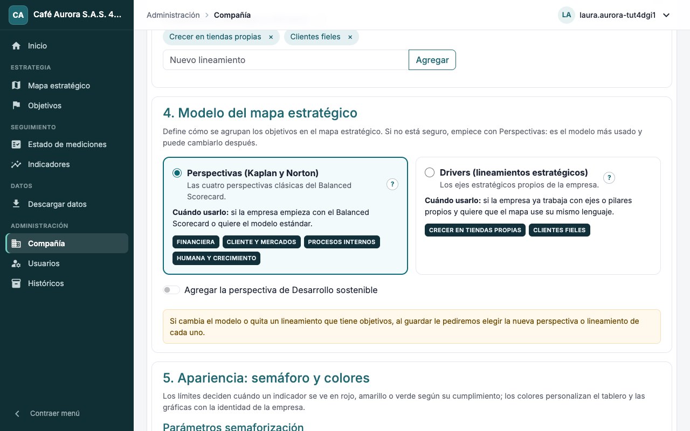Navigate to Indicadores
Image resolution: width=690 pixels, height=431 pixels.
click(67, 164)
